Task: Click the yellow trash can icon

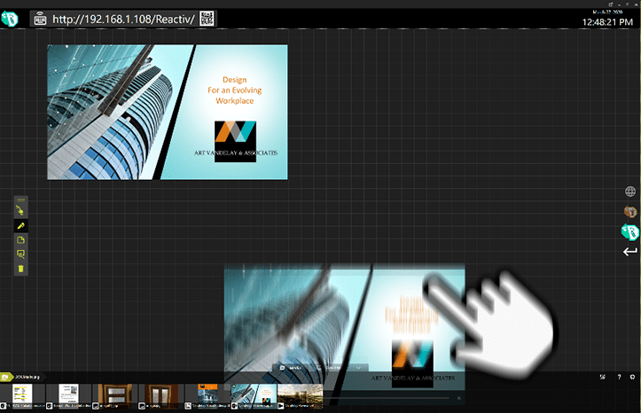Action: 21,269
